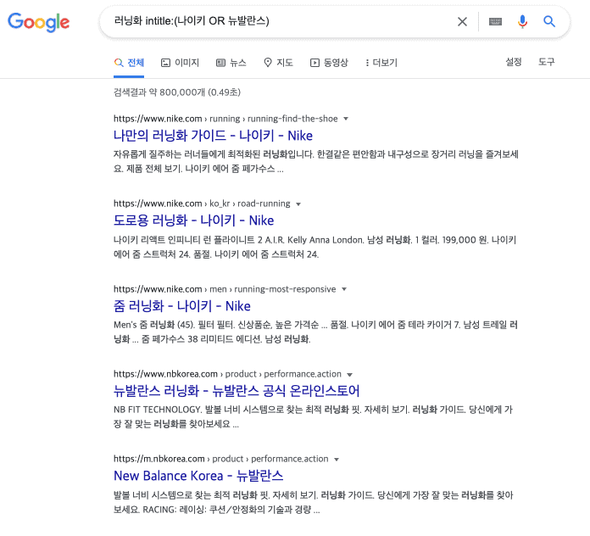Expand arrow next to www.nbkorea.com performance.action URL
This screenshot has height=536, width=590.
coord(349,375)
